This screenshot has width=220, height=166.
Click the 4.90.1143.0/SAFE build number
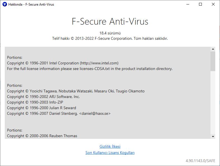(200, 161)
